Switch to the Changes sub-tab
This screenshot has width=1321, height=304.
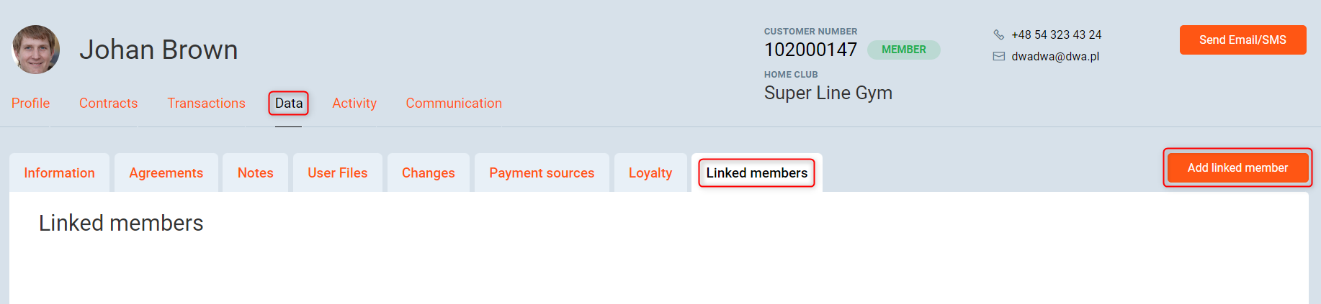pos(428,172)
